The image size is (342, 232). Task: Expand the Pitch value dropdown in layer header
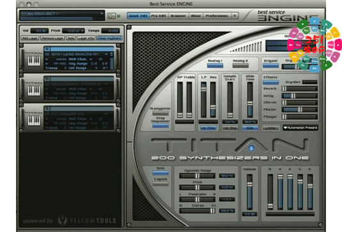click(x=74, y=31)
